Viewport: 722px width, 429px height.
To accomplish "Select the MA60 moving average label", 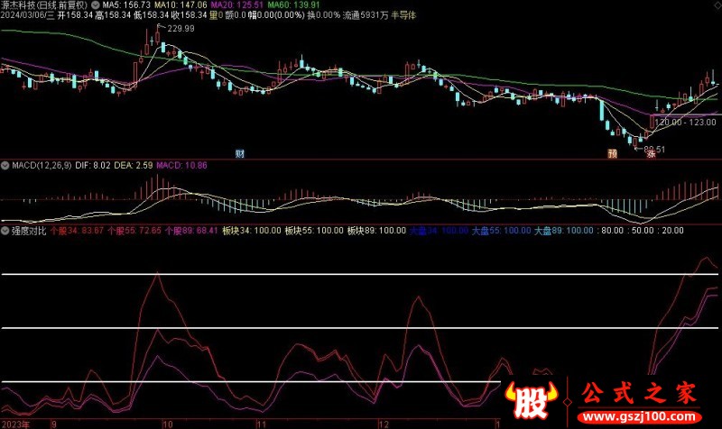I will [301, 5].
